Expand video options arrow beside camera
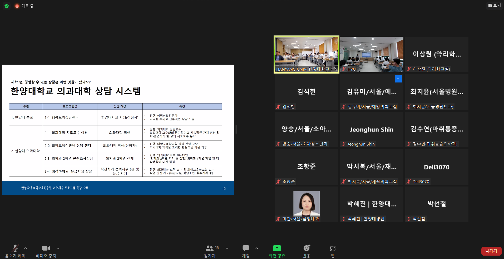The height and width of the screenshot is (259, 504). pos(58,248)
